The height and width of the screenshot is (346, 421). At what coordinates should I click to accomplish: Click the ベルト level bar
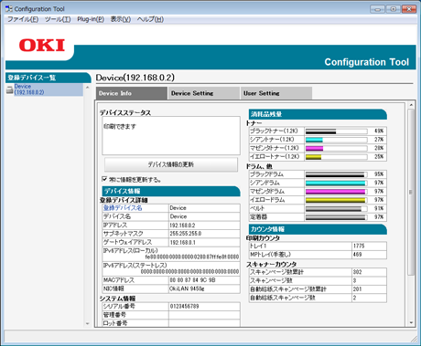pyautogui.click(x=336, y=208)
